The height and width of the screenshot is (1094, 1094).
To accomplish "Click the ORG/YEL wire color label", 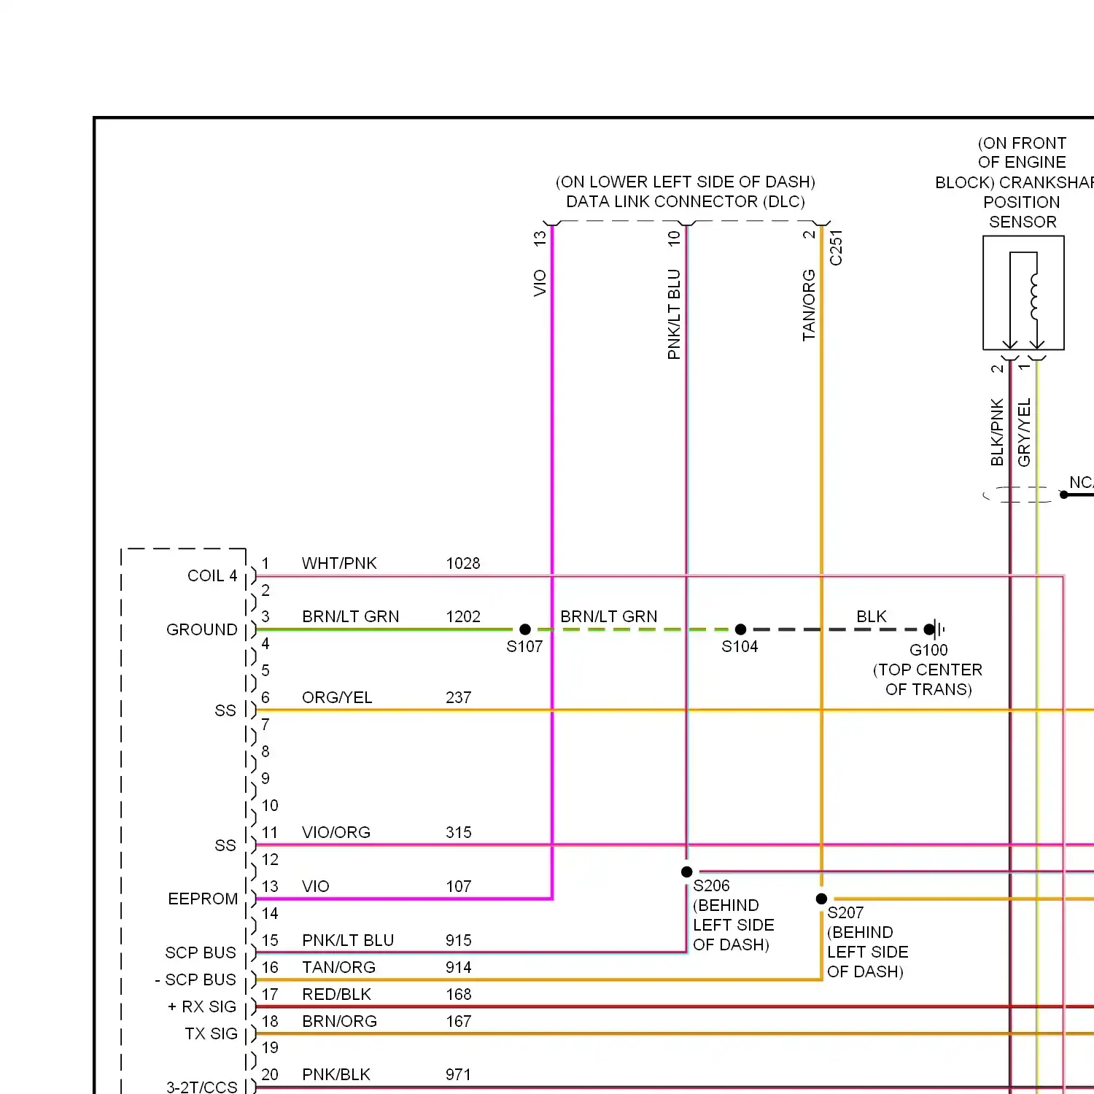I will (337, 697).
